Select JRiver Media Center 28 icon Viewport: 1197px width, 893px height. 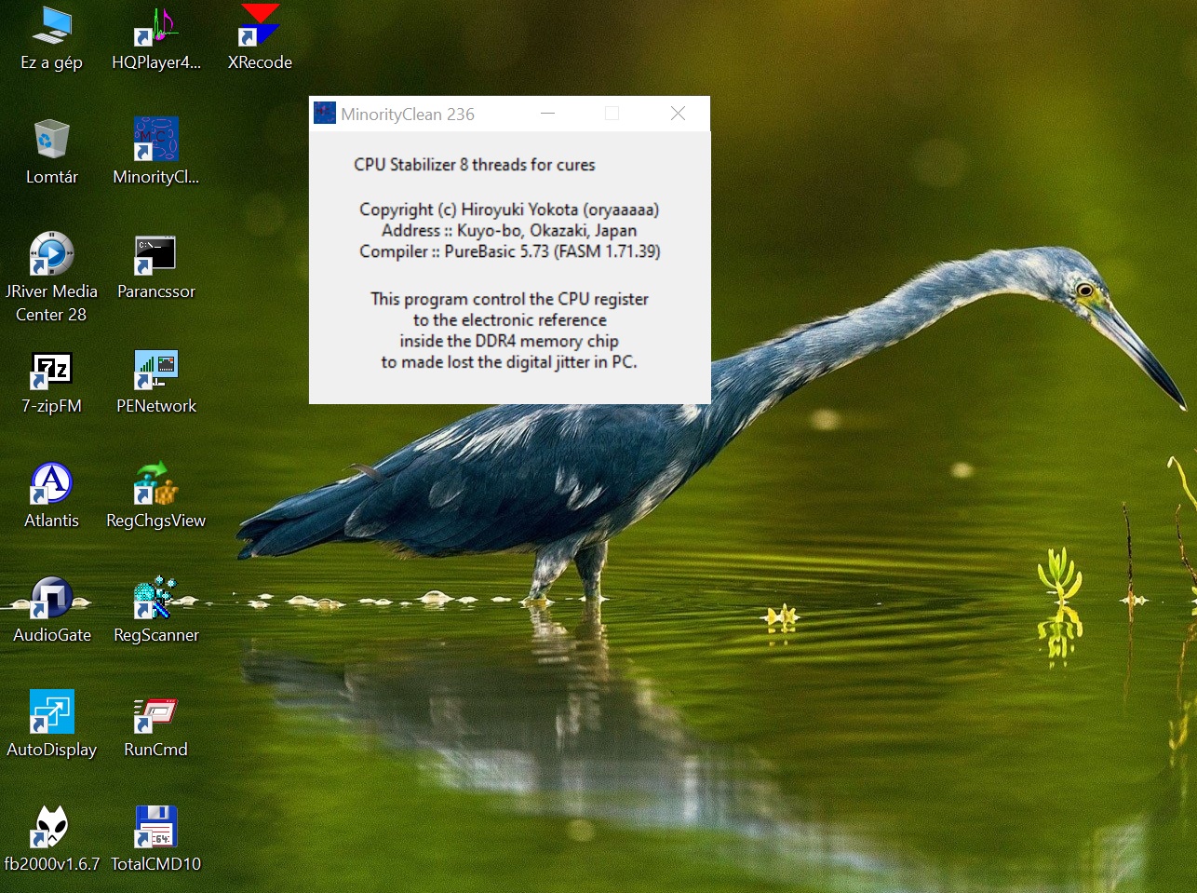[x=51, y=254]
